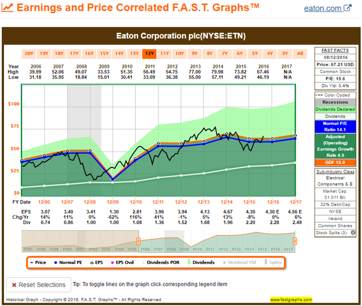Click the Market Cap 31.011 Bil cell

(335, 194)
